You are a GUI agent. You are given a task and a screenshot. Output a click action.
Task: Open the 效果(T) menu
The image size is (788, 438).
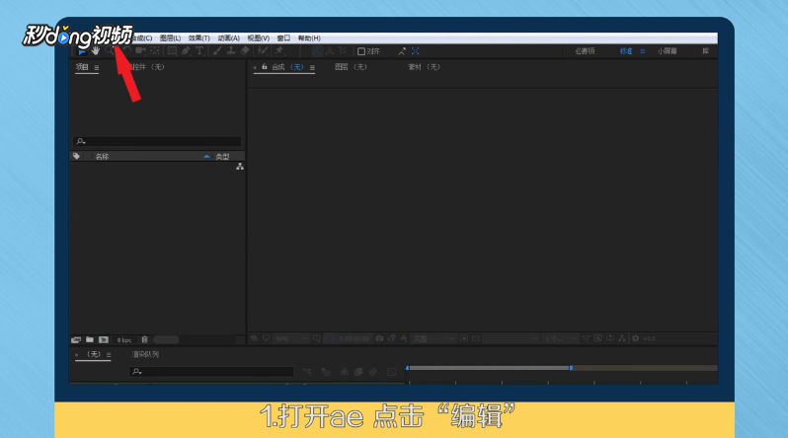coord(199,38)
